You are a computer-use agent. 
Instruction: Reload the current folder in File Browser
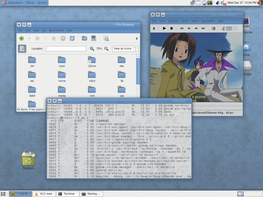pyautogui.click(x=72, y=38)
